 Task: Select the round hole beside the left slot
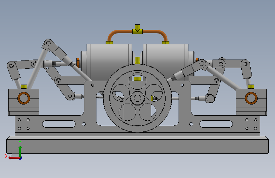tap(84, 124)
